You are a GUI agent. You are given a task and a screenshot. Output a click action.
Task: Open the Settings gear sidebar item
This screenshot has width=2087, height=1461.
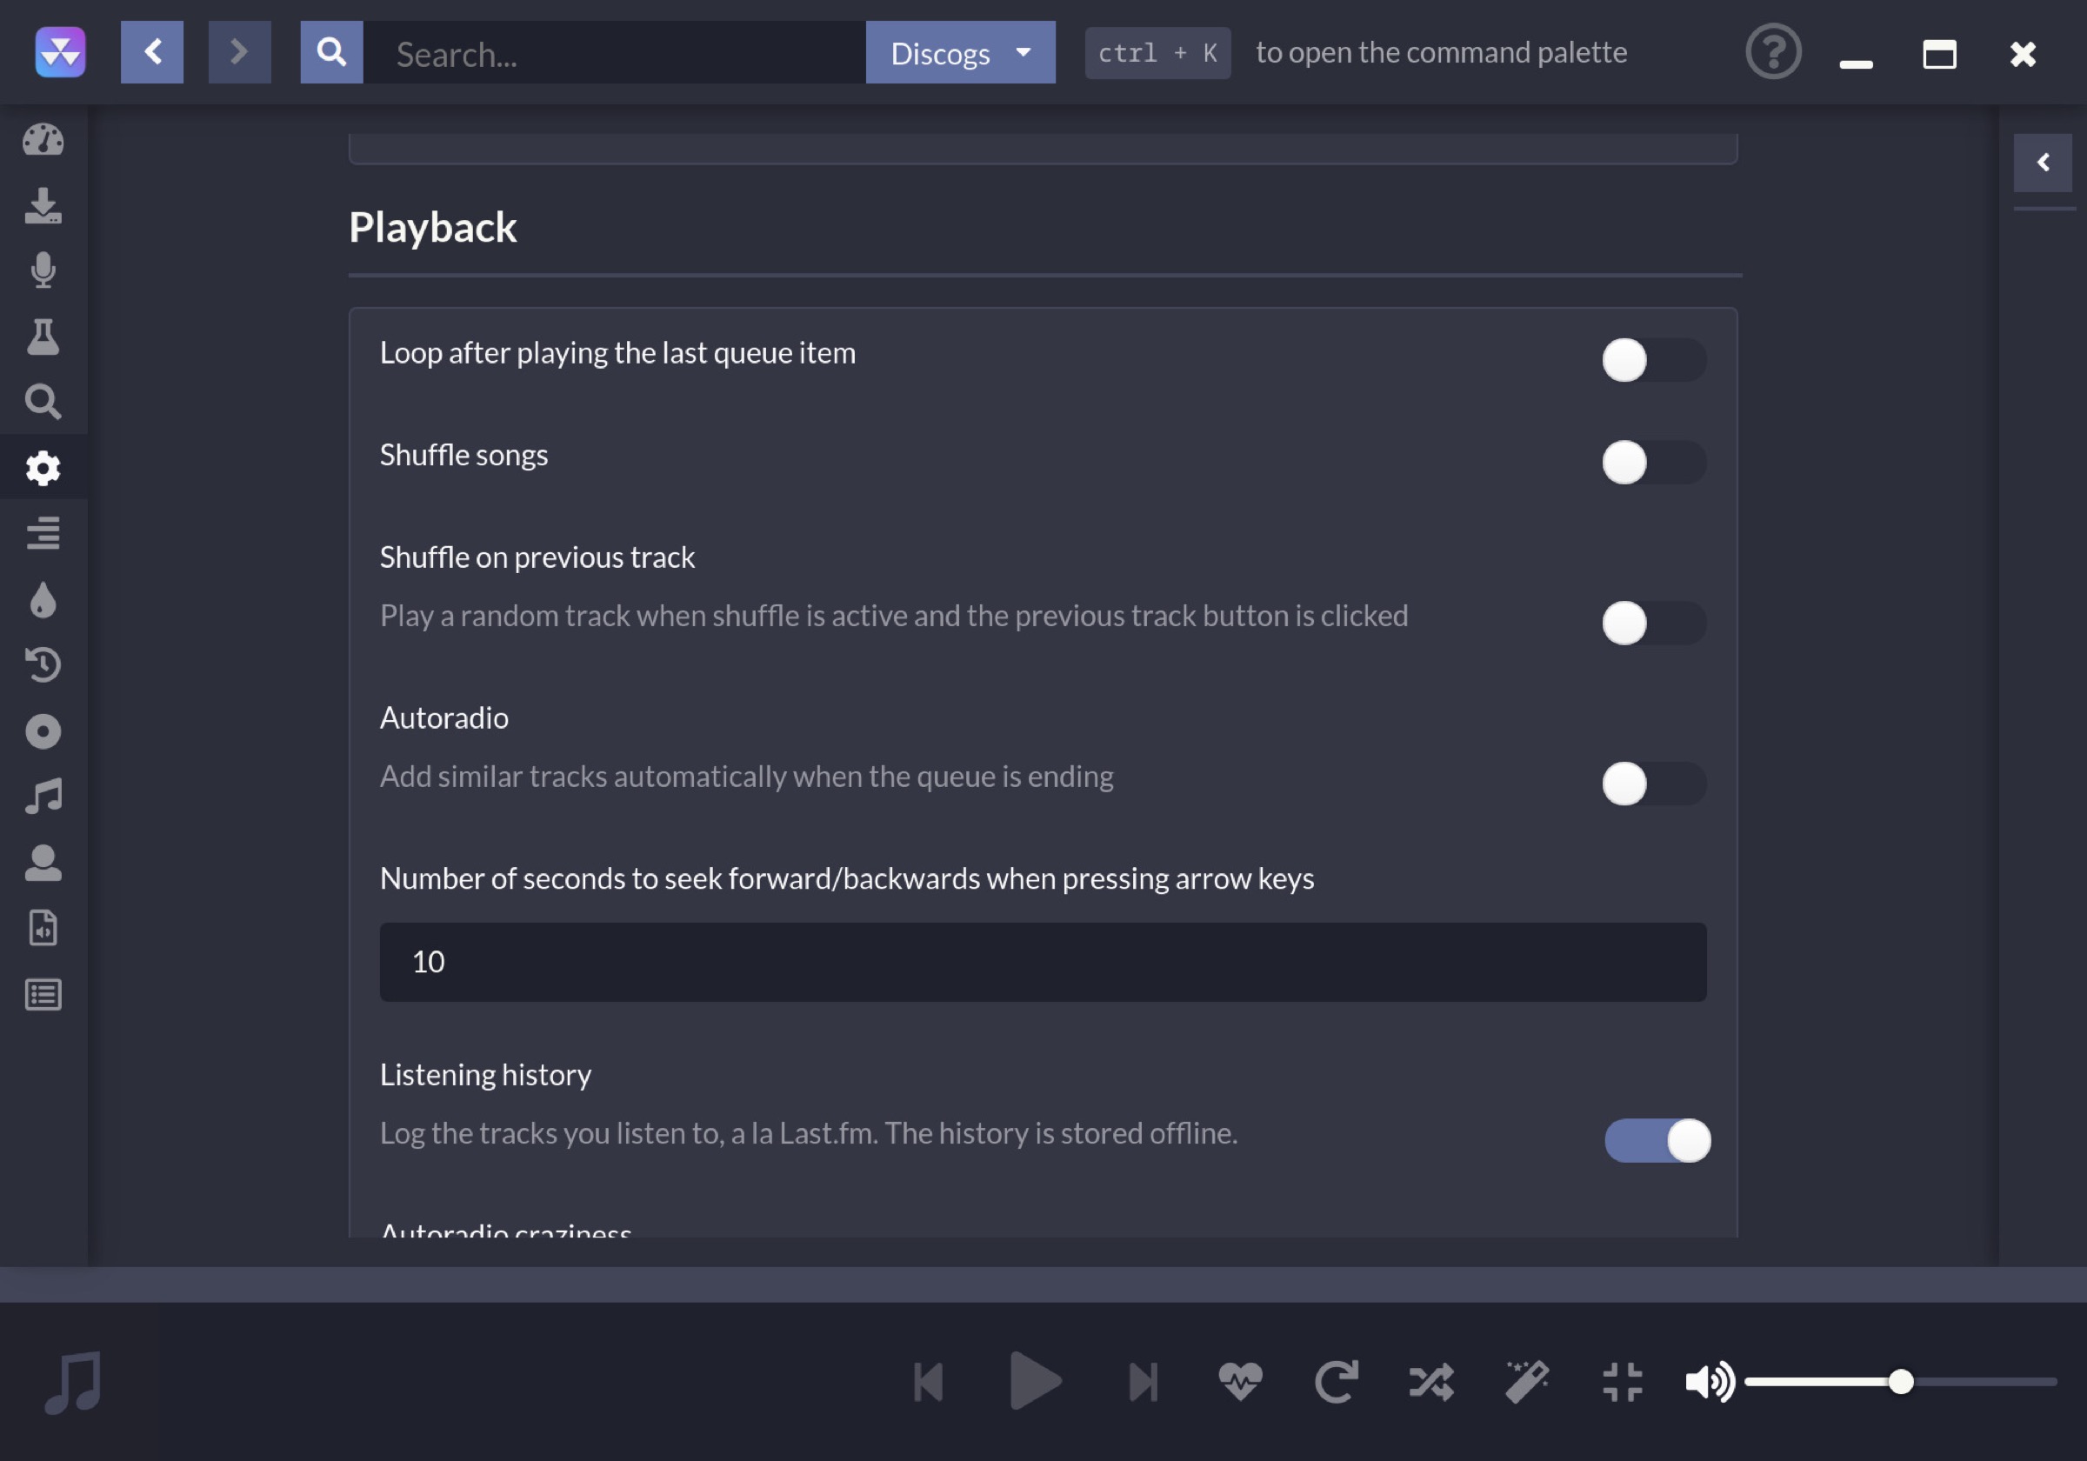click(x=43, y=468)
